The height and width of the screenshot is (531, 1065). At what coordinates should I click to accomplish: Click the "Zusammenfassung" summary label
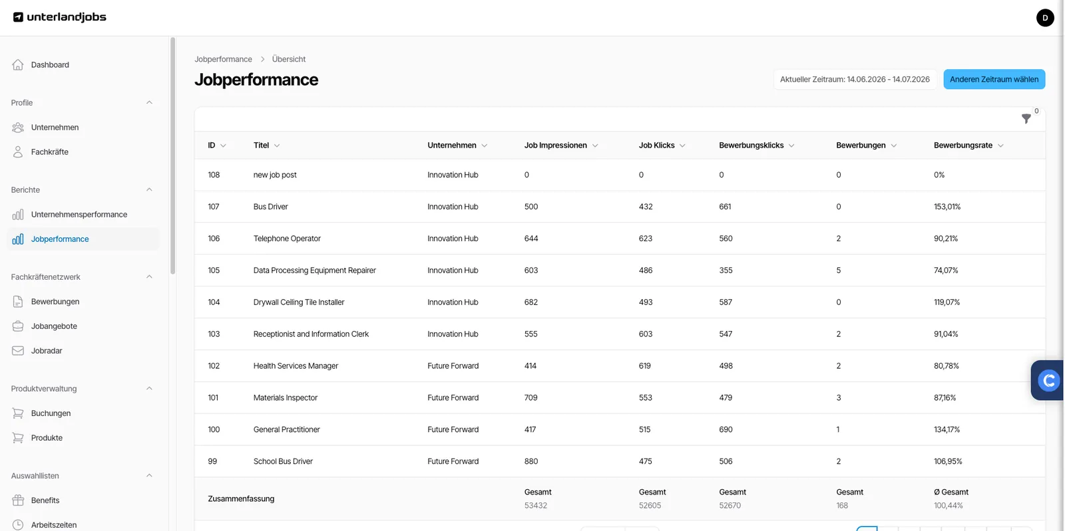(x=241, y=499)
